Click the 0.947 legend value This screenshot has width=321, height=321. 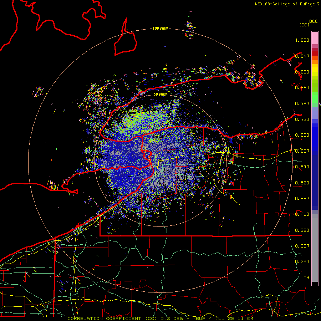(x=302, y=56)
